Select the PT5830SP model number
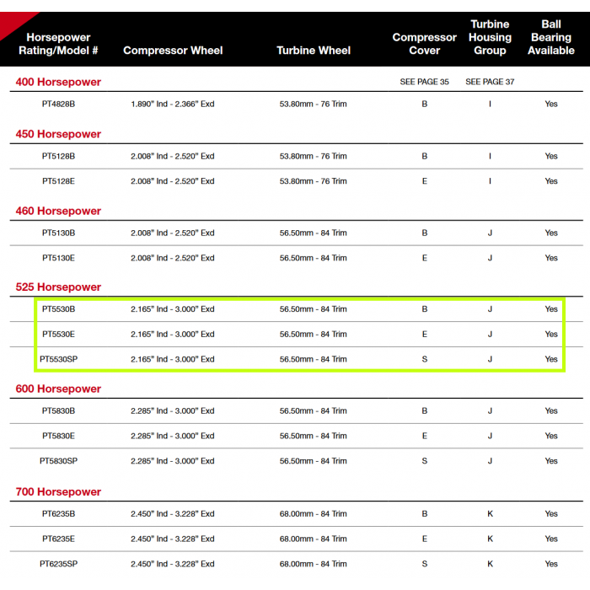The image size is (590, 590). (58, 461)
